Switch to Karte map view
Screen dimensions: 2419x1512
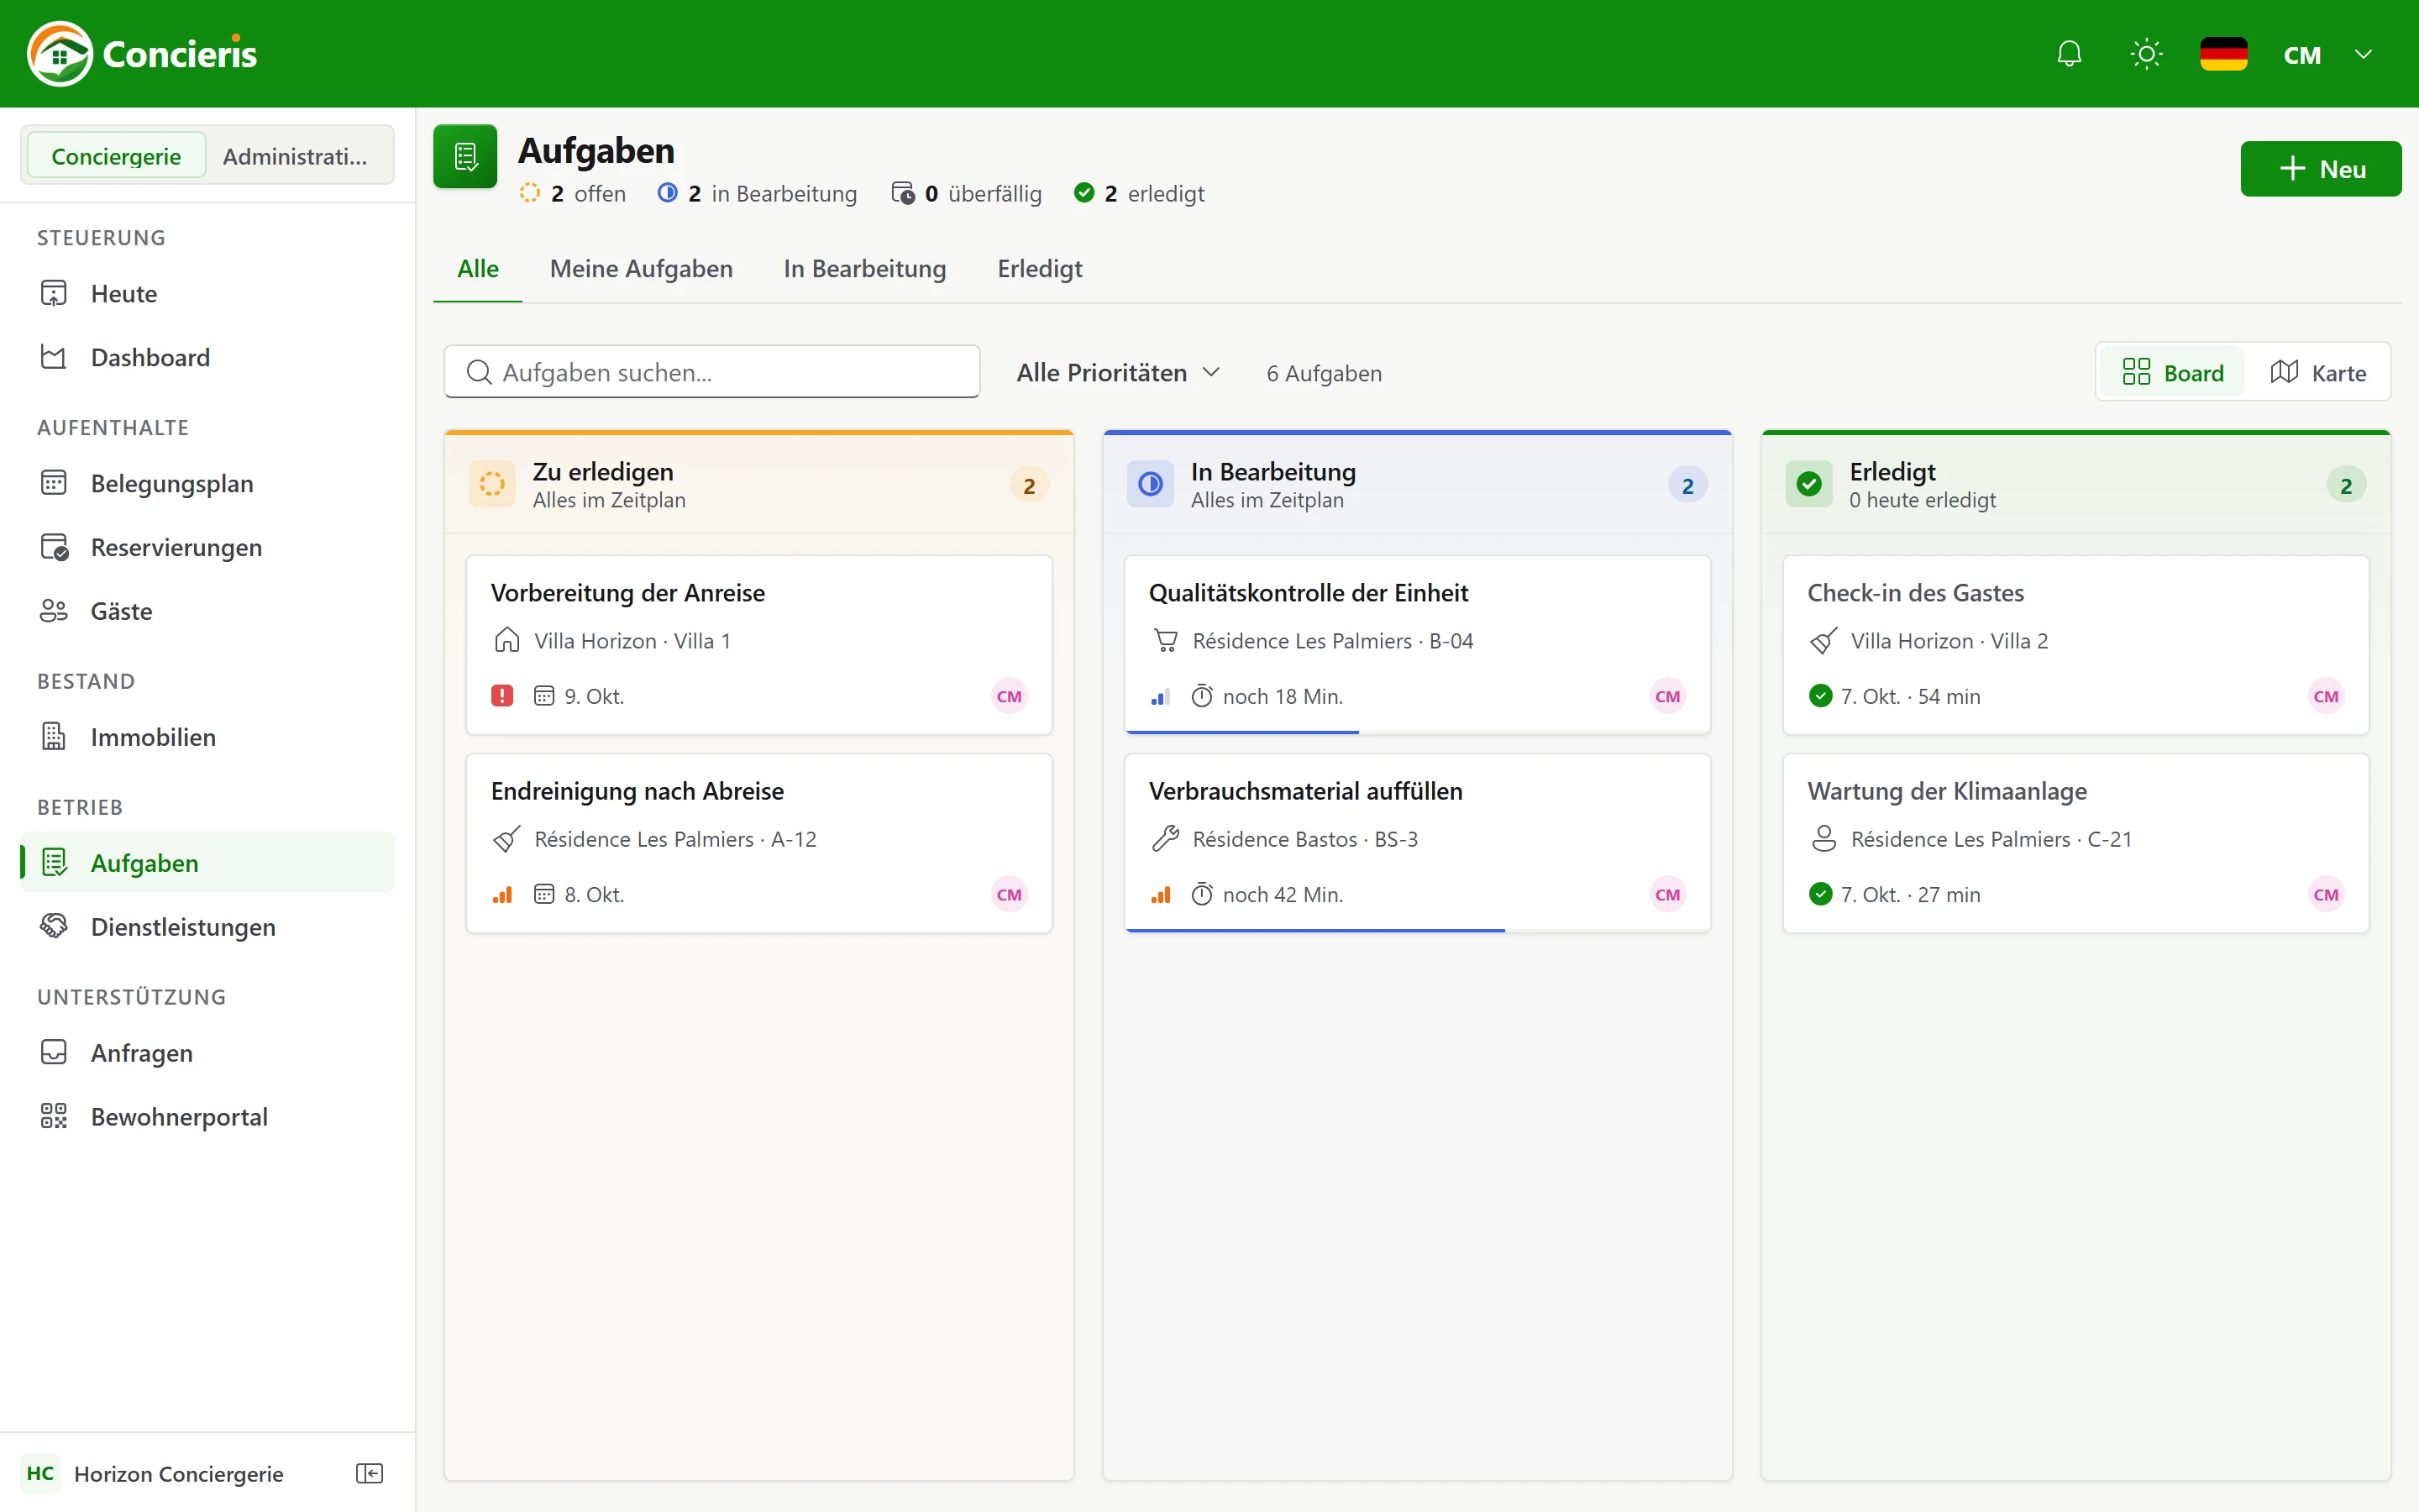click(x=2317, y=372)
